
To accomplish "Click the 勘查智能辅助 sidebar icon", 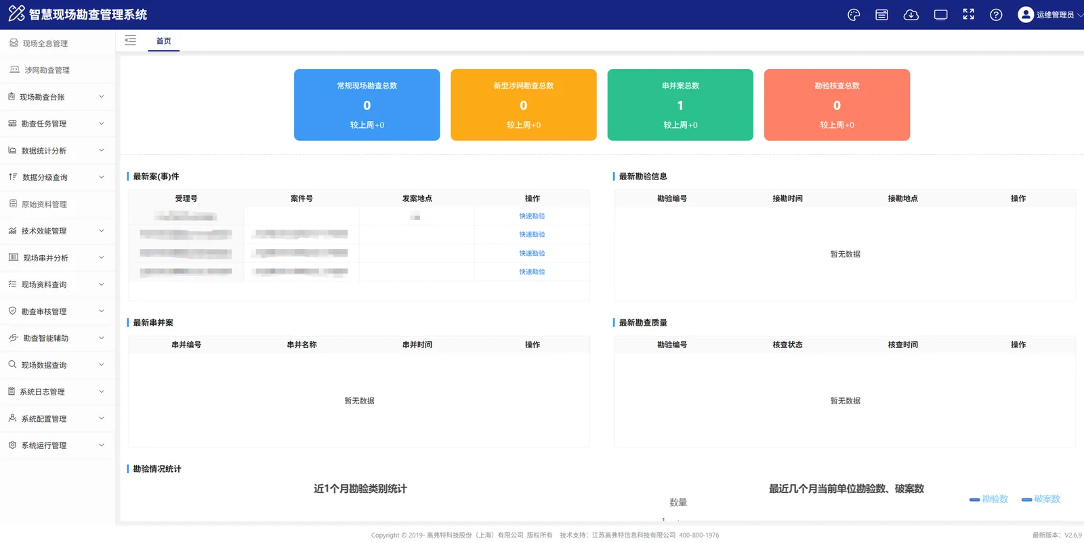I will tap(14, 338).
